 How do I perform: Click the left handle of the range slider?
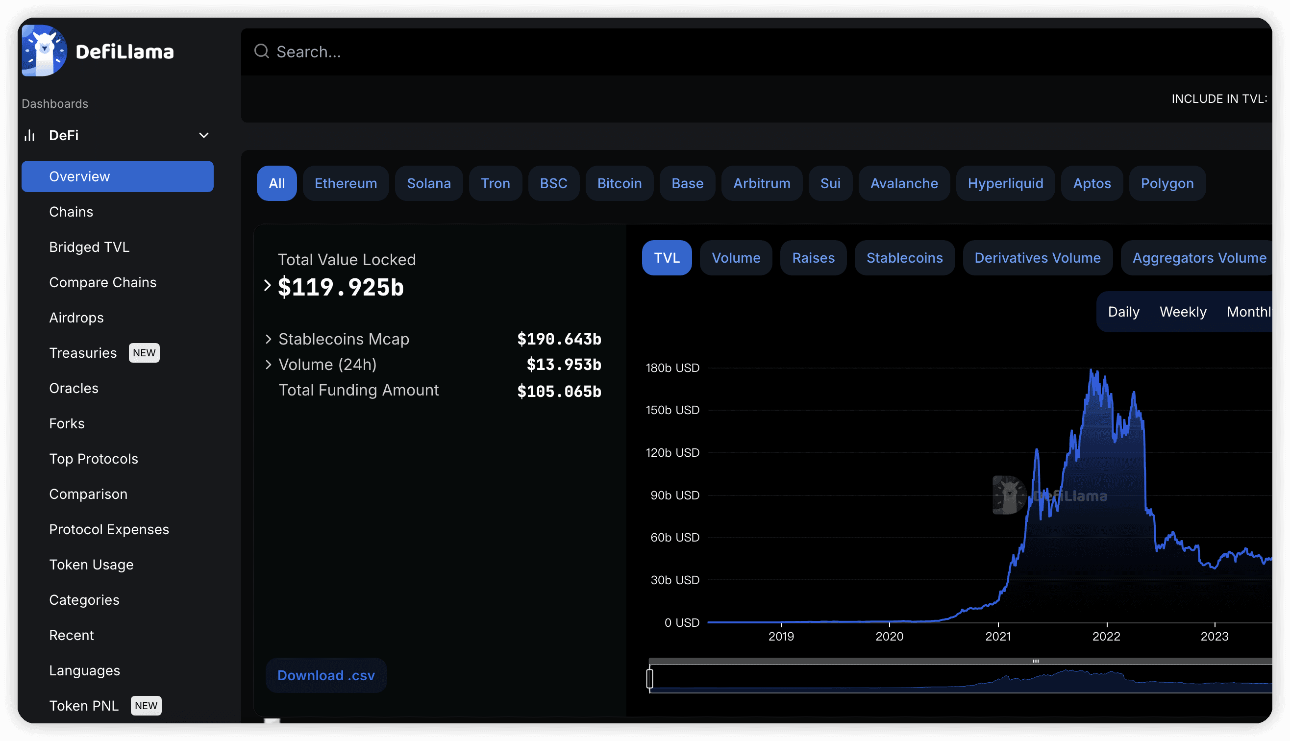point(650,678)
